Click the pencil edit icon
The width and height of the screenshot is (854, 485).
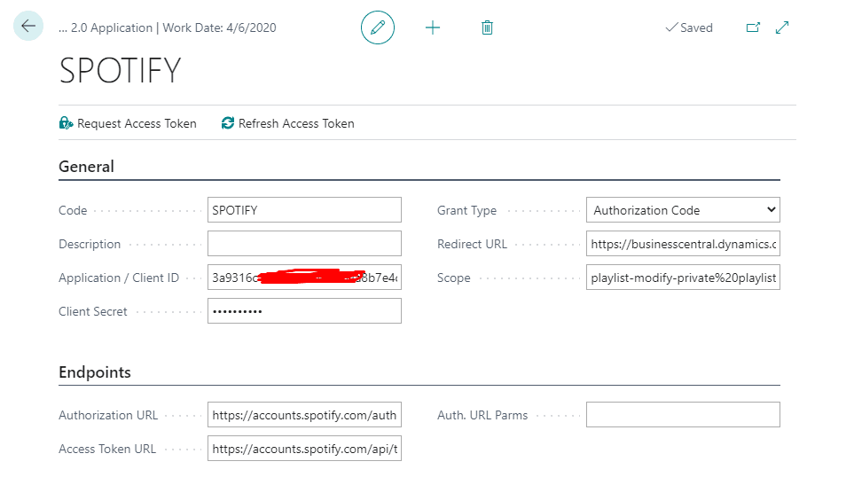pos(378,27)
